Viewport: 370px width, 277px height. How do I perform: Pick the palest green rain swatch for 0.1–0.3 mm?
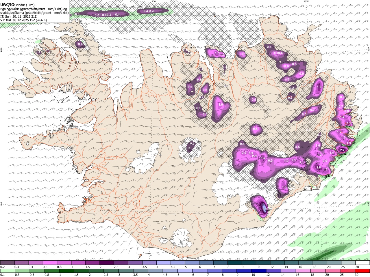coord(8,271)
